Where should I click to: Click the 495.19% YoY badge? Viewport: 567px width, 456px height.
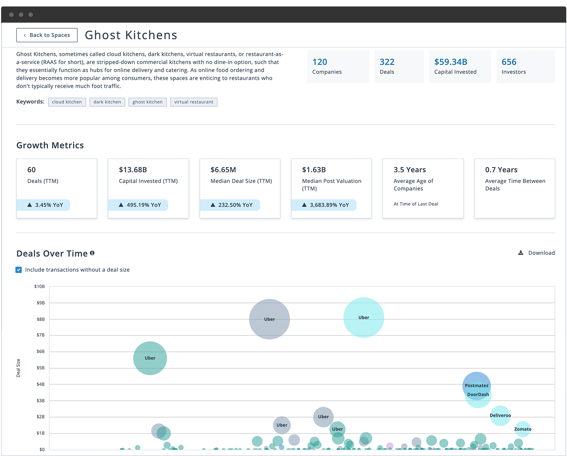tap(138, 205)
